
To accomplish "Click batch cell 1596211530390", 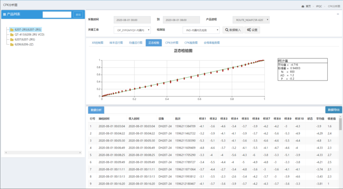I will pyautogui.click(x=185, y=141).
